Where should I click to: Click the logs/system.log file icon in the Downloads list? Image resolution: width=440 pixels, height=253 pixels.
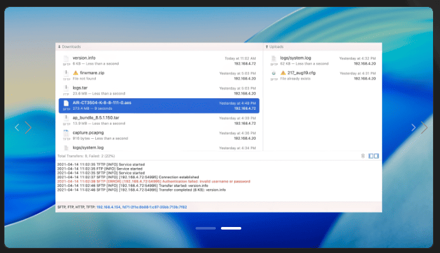66,148
